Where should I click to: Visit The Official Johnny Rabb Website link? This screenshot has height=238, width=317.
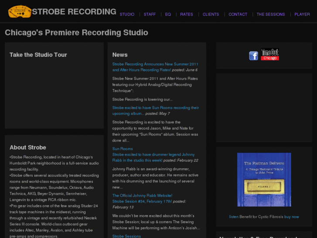[142, 196]
